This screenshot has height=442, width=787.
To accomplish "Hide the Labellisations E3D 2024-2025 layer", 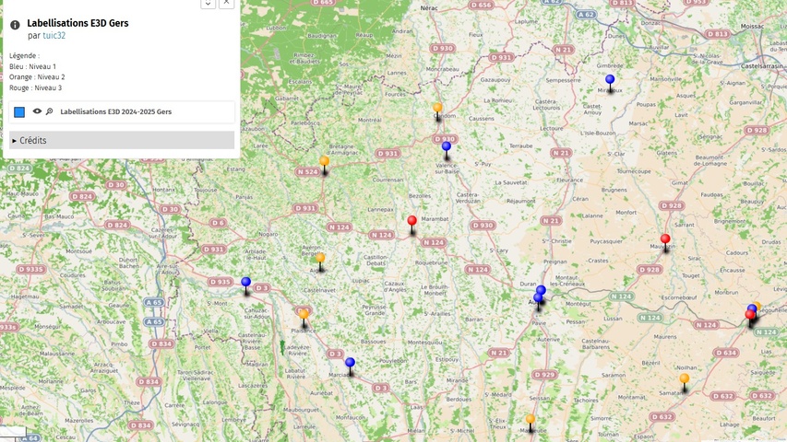I will [x=37, y=111].
